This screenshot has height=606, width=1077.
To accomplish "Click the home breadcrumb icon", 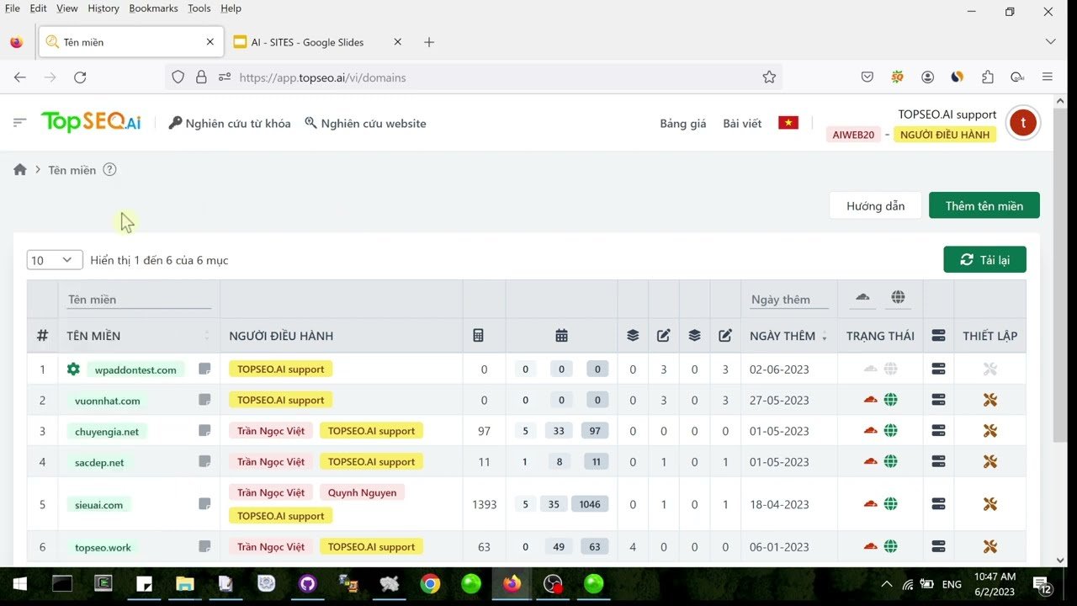I will (x=20, y=170).
